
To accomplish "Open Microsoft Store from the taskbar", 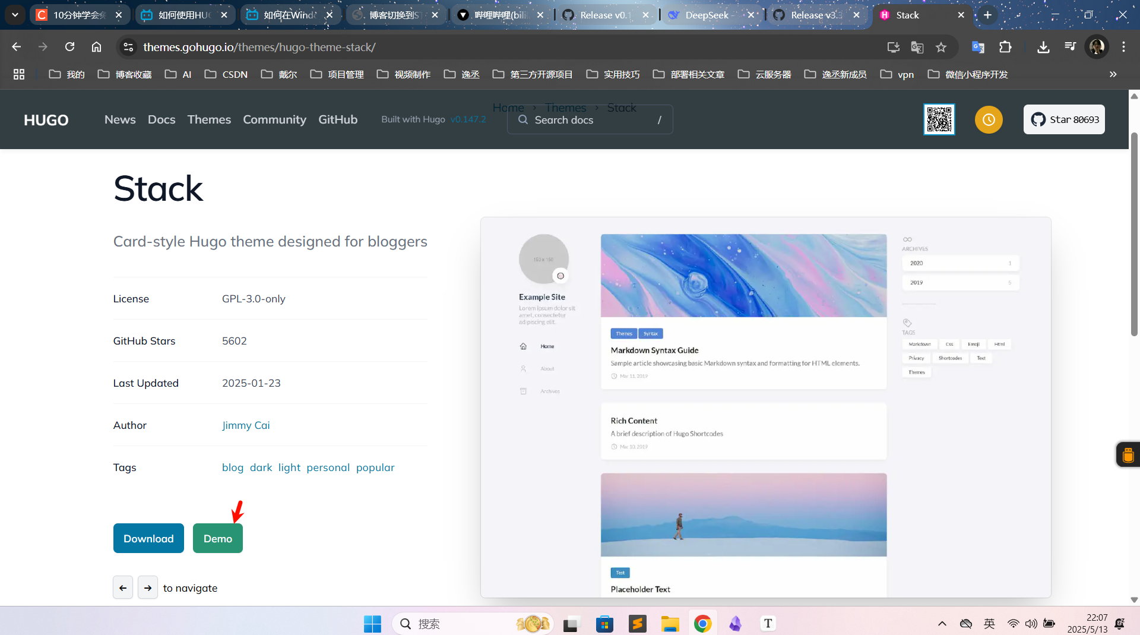I will click(x=604, y=624).
